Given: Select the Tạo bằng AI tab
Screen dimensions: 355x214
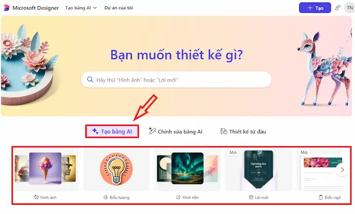Looking at the screenshot, I should coord(112,131).
